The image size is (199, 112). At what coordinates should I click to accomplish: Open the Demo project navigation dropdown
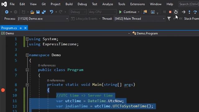[65, 33]
